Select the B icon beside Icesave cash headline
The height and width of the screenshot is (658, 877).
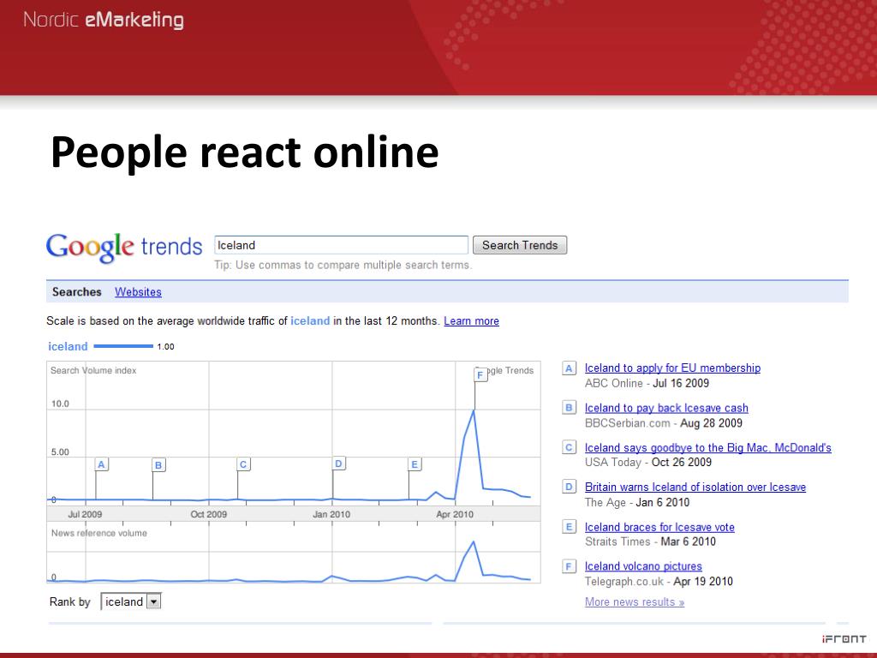coord(569,407)
